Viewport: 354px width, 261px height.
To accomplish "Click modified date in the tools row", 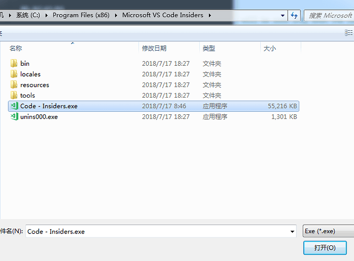I will pyautogui.click(x=165, y=96).
